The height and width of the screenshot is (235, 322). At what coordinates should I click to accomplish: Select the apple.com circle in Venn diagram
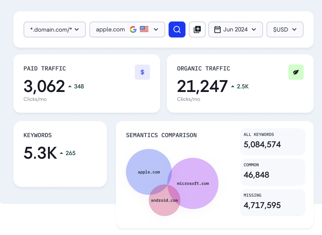click(x=149, y=172)
